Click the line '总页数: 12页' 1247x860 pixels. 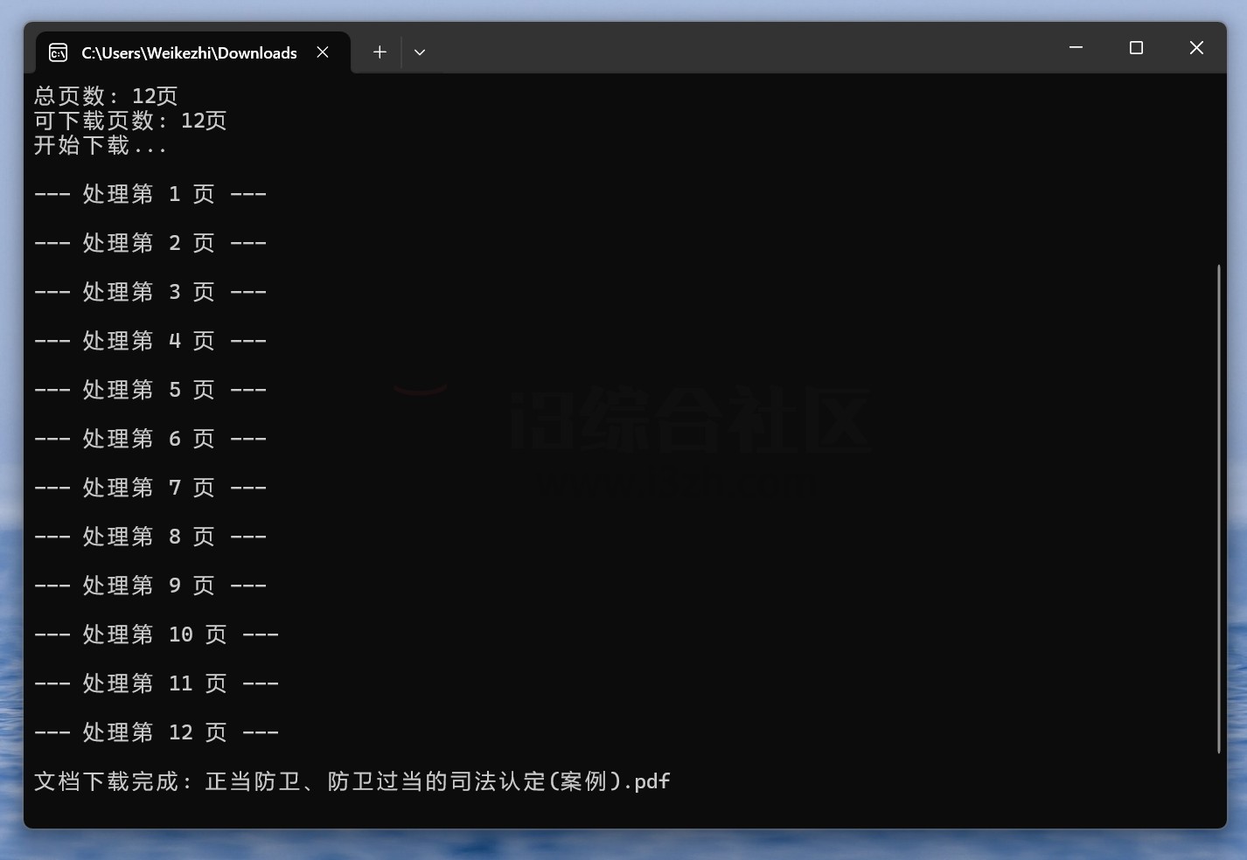coord(106,96)
